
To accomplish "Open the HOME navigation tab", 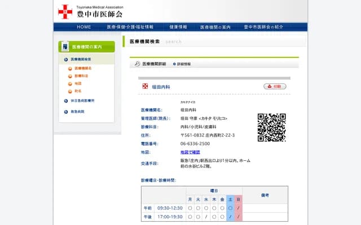I will (83, 27).
